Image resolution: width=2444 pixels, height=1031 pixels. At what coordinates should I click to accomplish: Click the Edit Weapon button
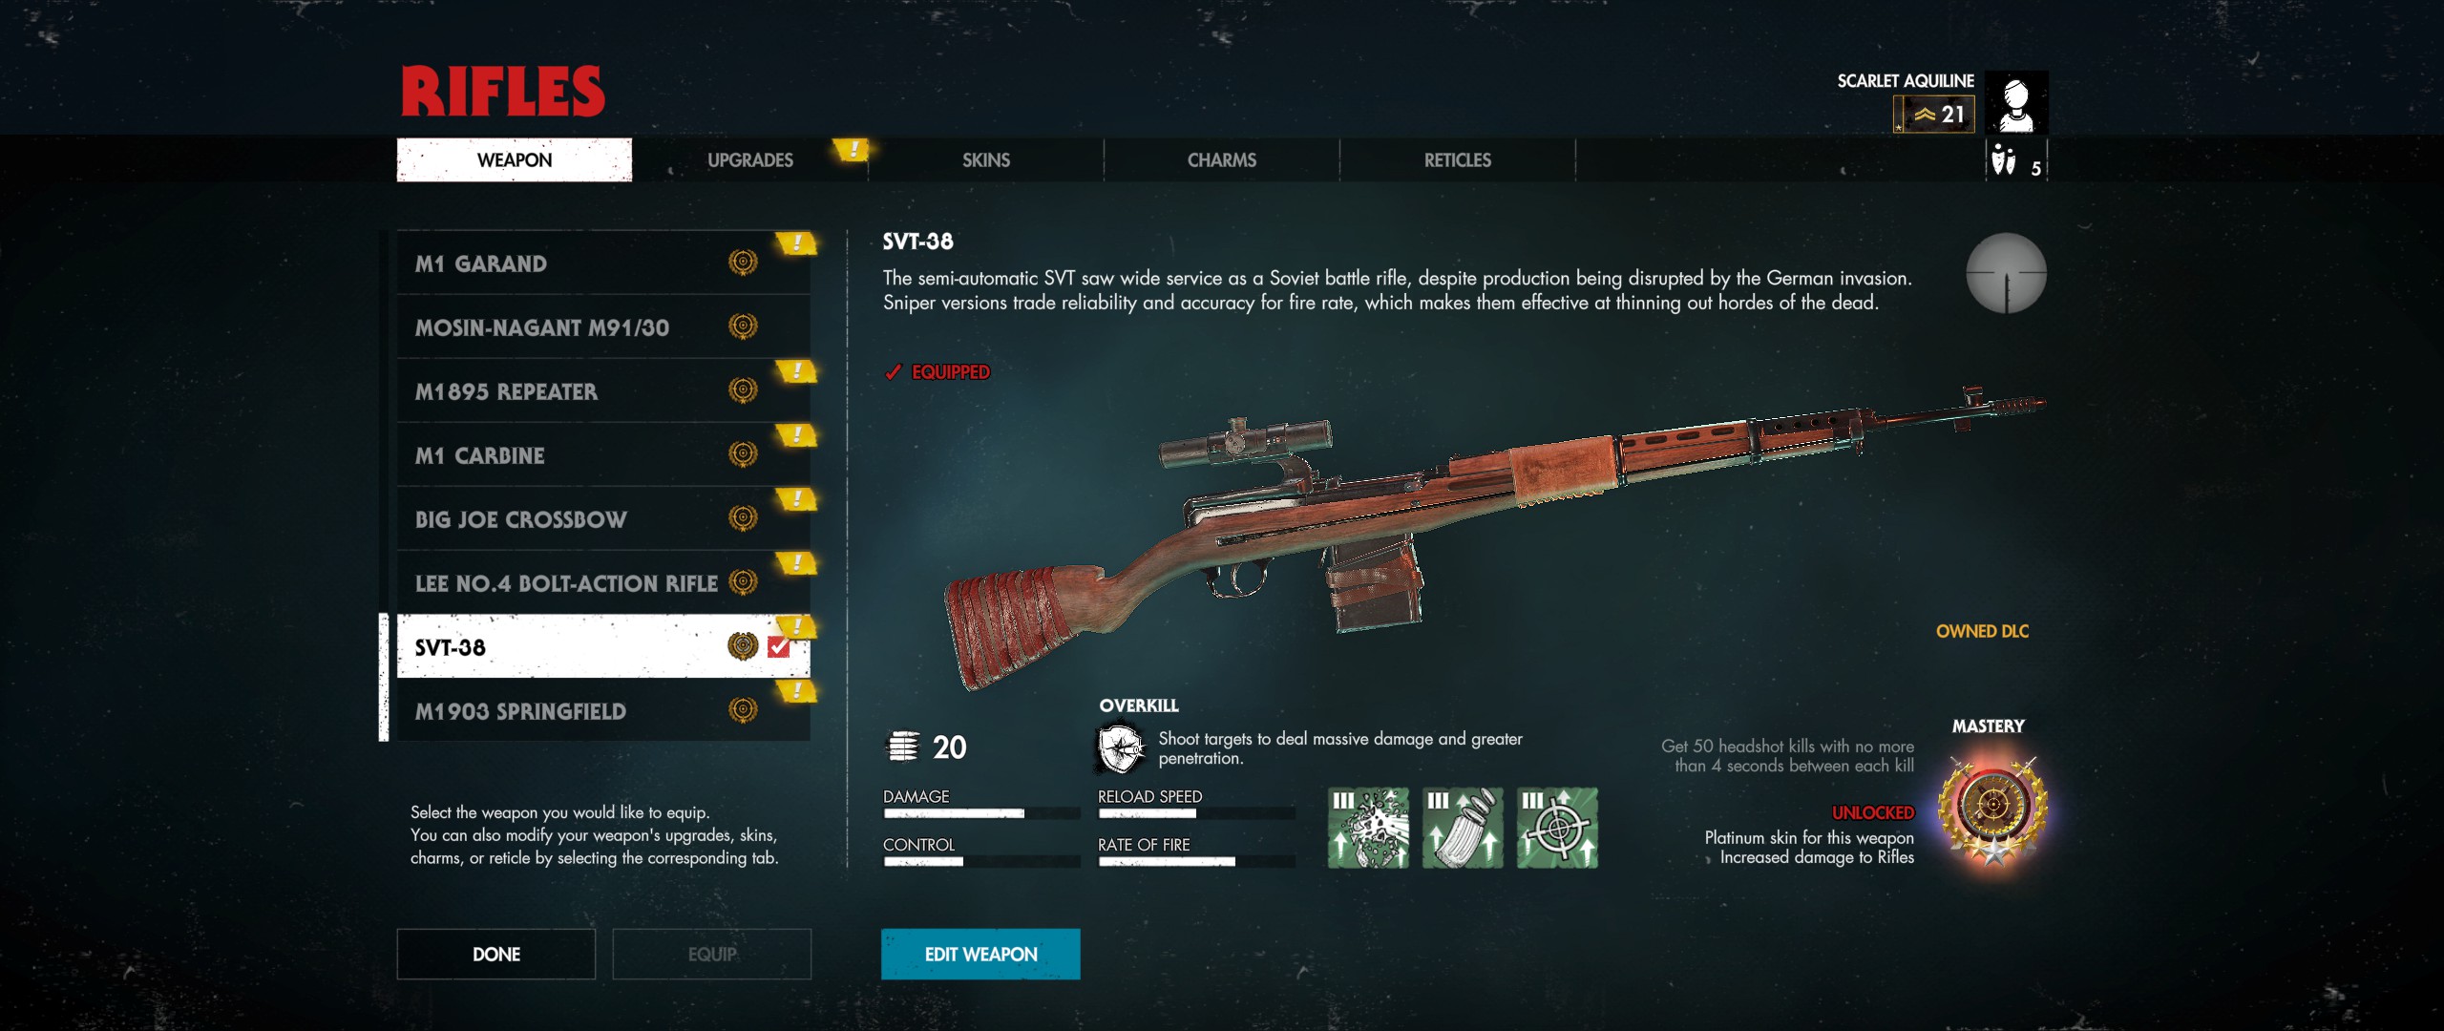pyautogui.click(x=980, y=954)
